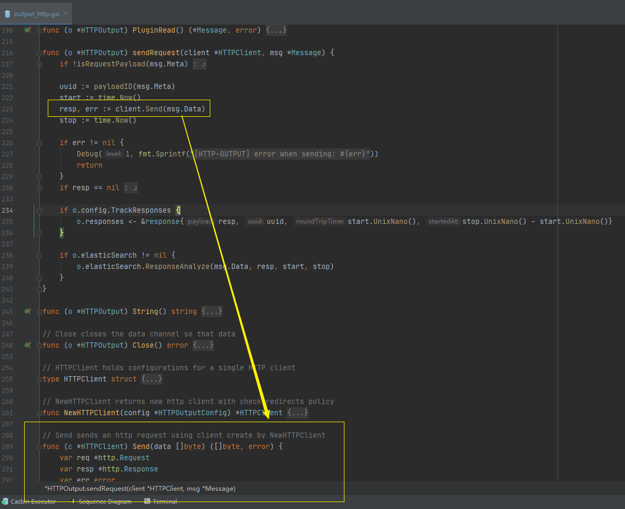625x509 pixels.
Task: Click the 'level:' parameter hint
Action: point(114,154)
